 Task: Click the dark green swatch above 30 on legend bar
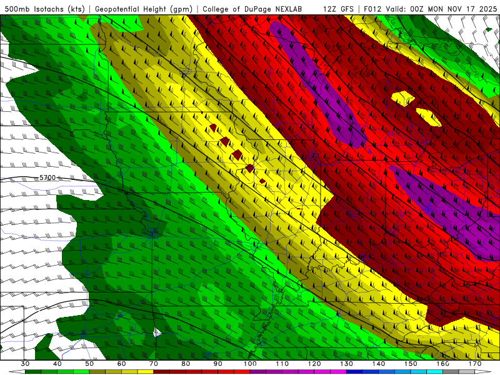pyautogui.click(x=33, y=372)
